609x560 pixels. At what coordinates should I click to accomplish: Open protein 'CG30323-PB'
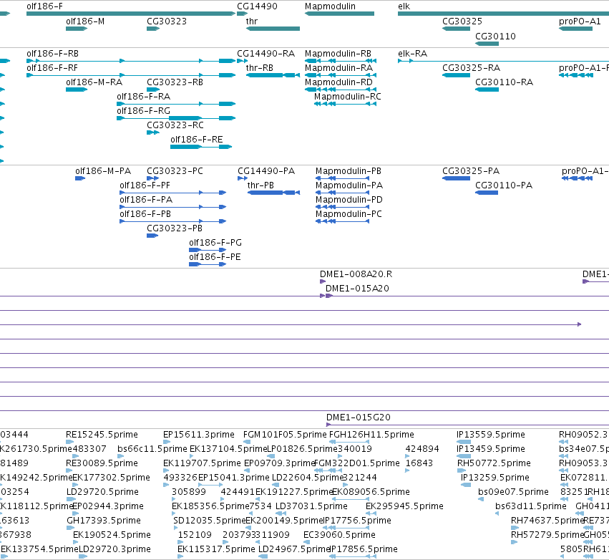175,229
